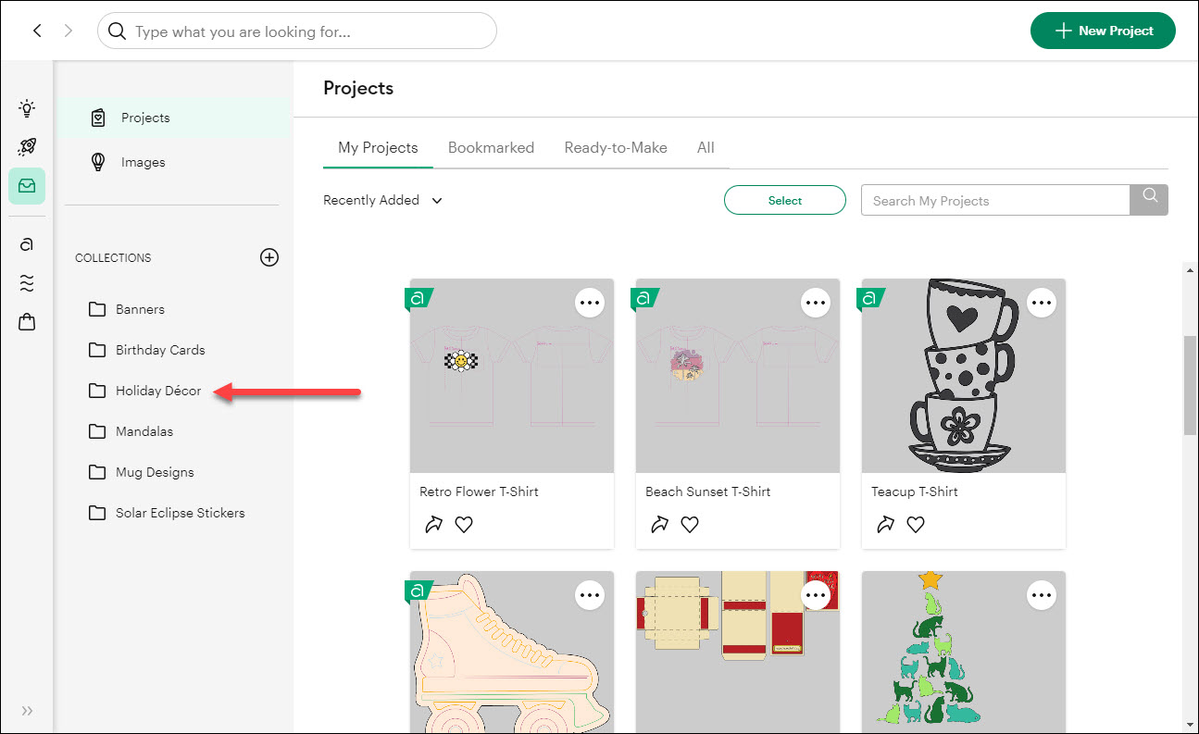Switch to the Bookmarked tab
The image size is (1199, 734).
(491, 147)
